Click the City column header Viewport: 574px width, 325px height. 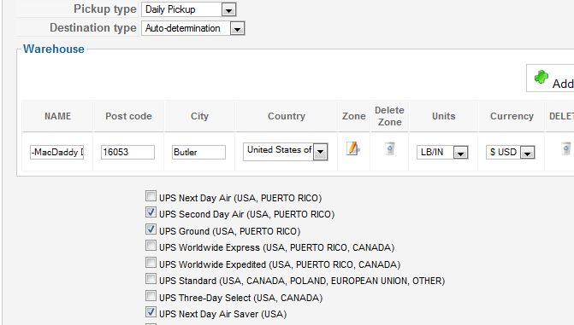pyautogui.click(x=199, y=116)
